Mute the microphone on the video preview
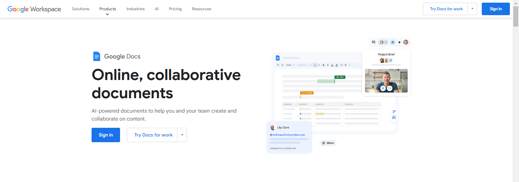 click(383, 88)
